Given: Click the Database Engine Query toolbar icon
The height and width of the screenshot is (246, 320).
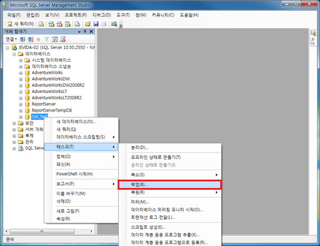Looking at the screenshot, I should [41, 24].
